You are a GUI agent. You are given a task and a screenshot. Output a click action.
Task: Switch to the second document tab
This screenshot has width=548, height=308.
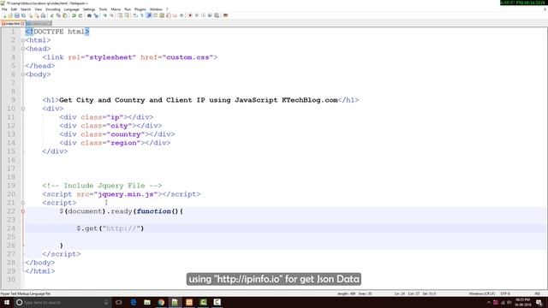click(x=39, y=23)
